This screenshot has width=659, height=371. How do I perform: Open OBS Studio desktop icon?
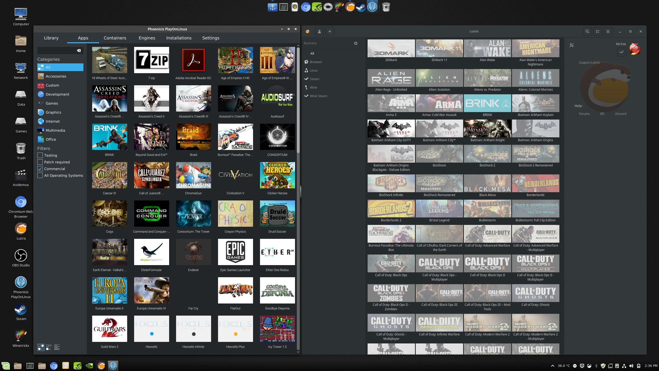[x=21, y=258]
